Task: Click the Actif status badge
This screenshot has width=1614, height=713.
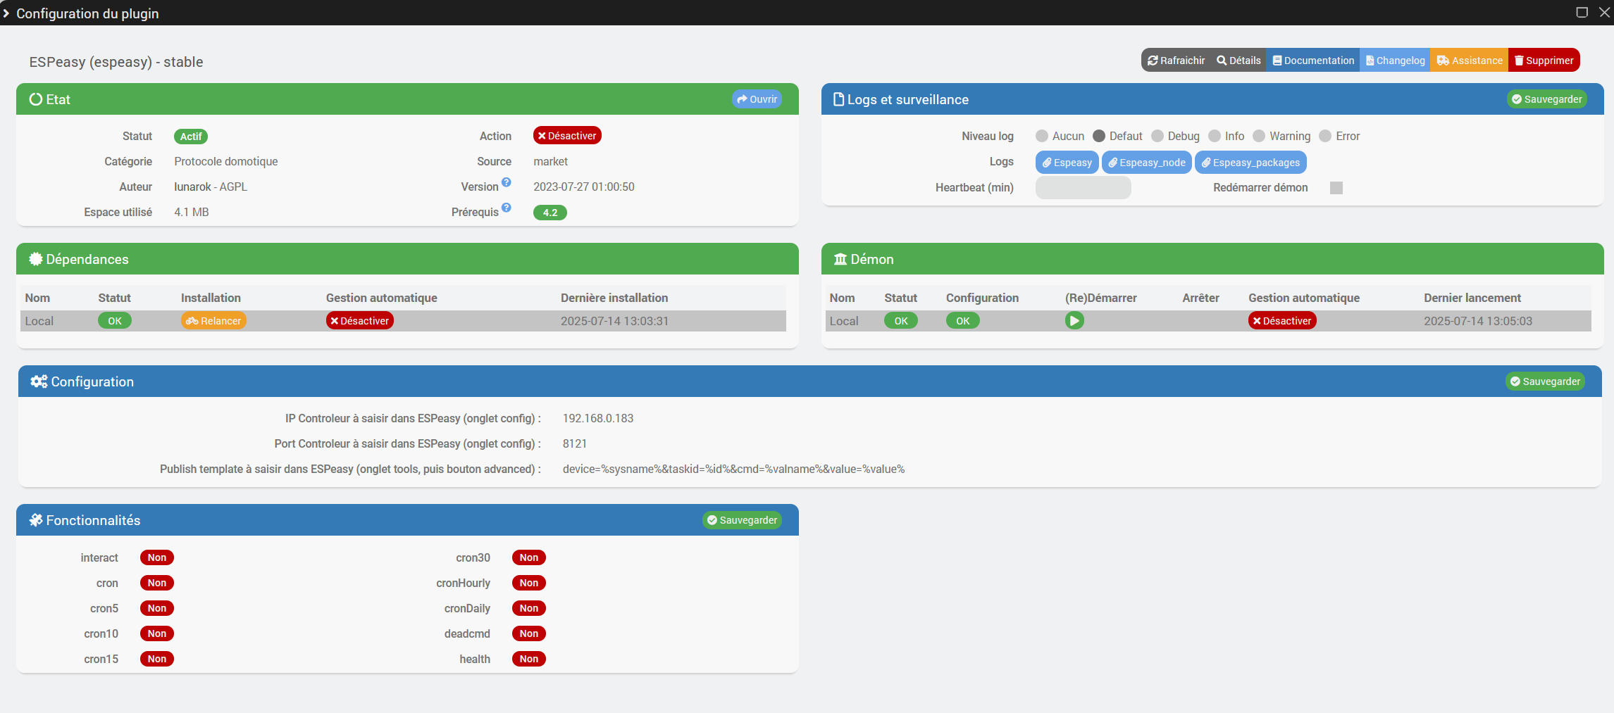Action: [x=191, y=137]
